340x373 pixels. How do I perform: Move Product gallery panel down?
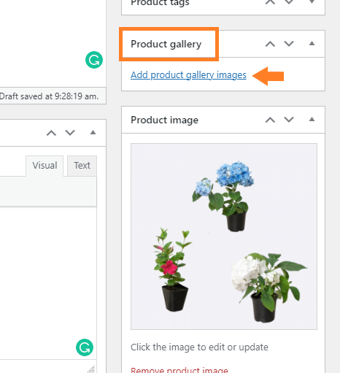(x=289, y=44)
